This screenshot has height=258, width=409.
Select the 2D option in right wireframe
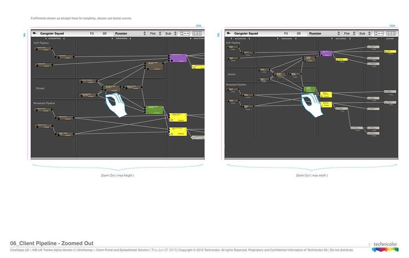tap(298, 33)
